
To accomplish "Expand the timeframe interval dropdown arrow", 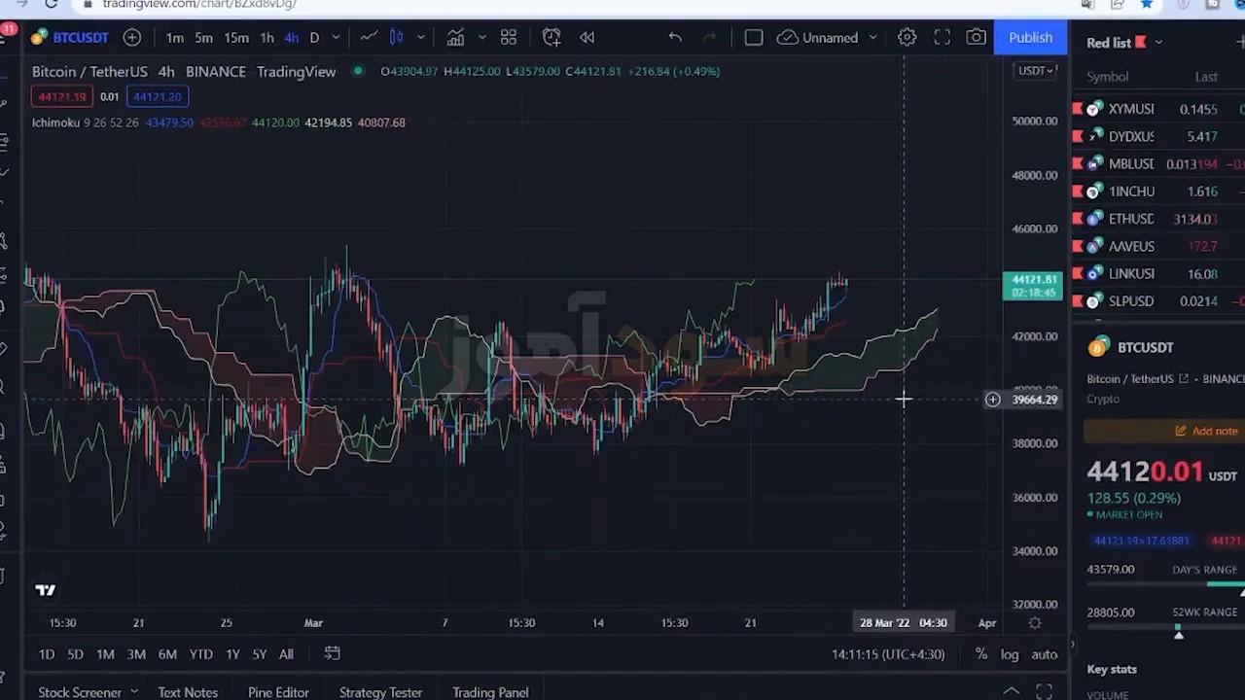I will click(x=336, y=38).
